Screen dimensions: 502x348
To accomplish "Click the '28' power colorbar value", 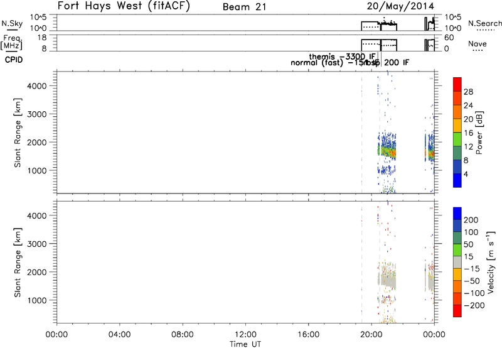I will pos(468,92).
